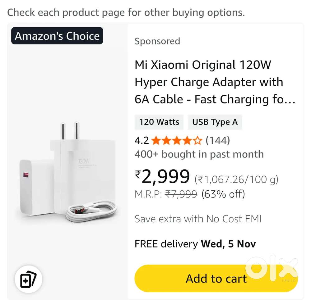Viewport: 311px width, 300px height.
Task: Open the Sponsored label for ad details
Action: (x=157, y=41)
